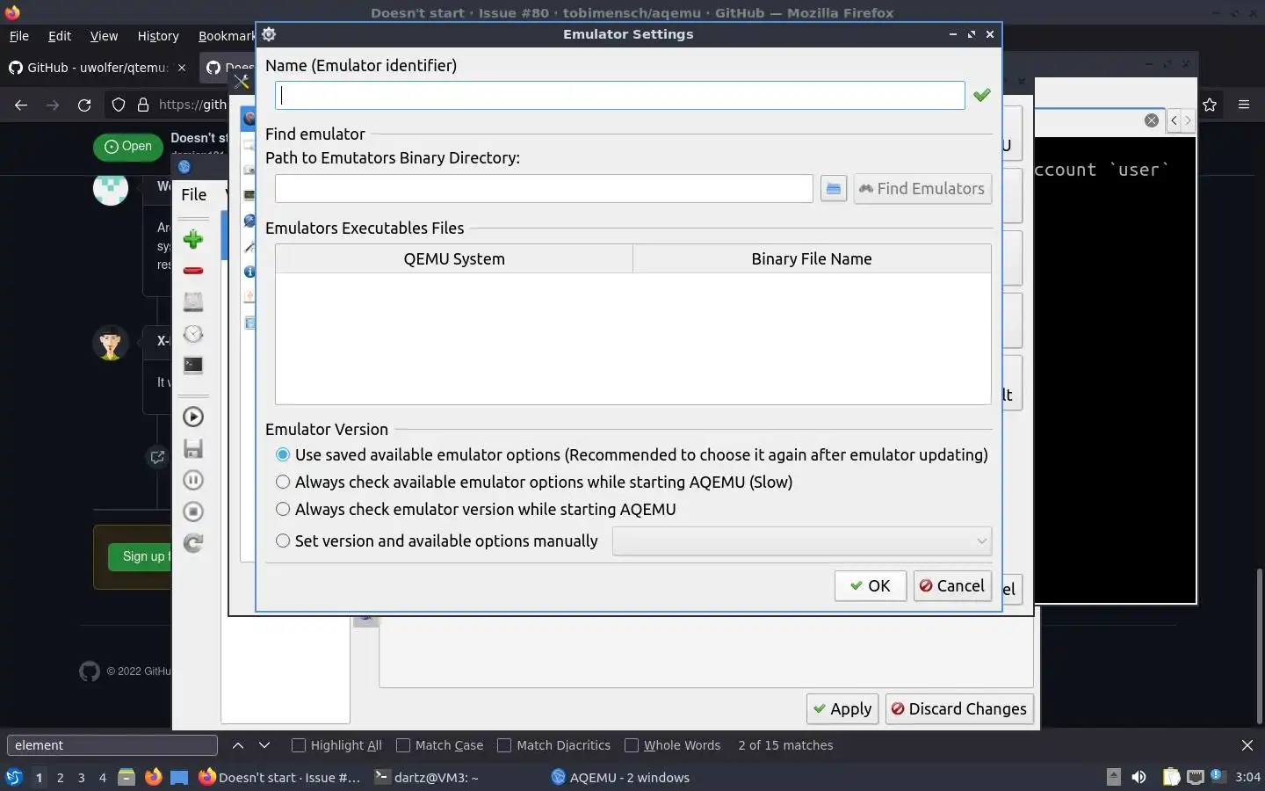The image size is (1265, 791).
Task: Click the network icon in system tray
Action: click(x=1196, y=777)
